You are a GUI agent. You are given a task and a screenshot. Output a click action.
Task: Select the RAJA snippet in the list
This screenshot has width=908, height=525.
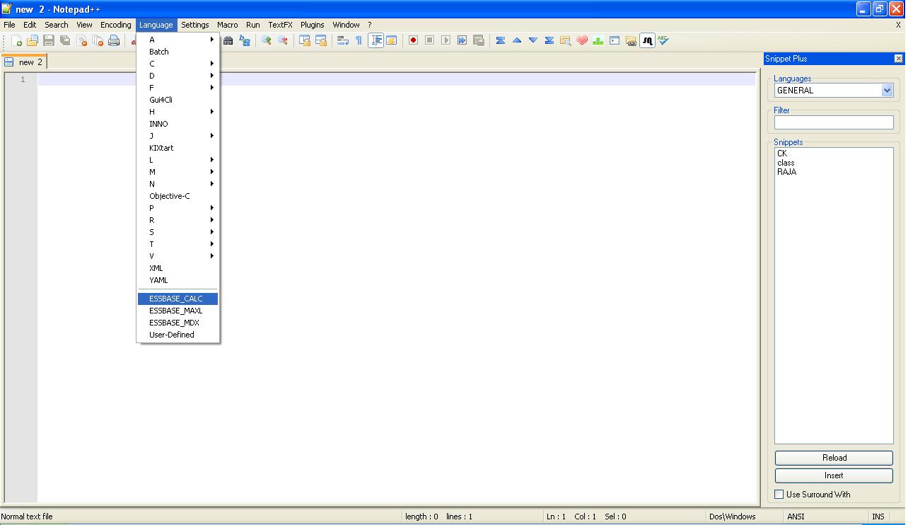[786, 172]
